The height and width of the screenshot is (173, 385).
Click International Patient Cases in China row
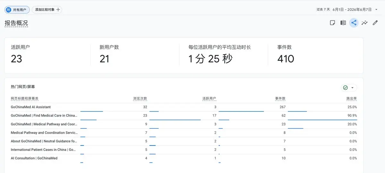[x=184, y=150]
